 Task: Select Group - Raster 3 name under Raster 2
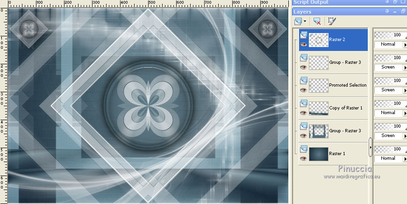click(x=345, y=62)
